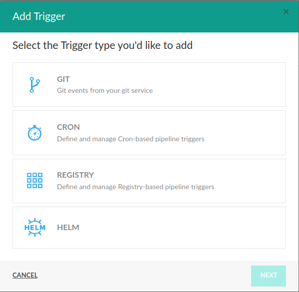The image size is (299, 292).
Task: Click the Cron stopwatch icon
Action: coord(34,133)
